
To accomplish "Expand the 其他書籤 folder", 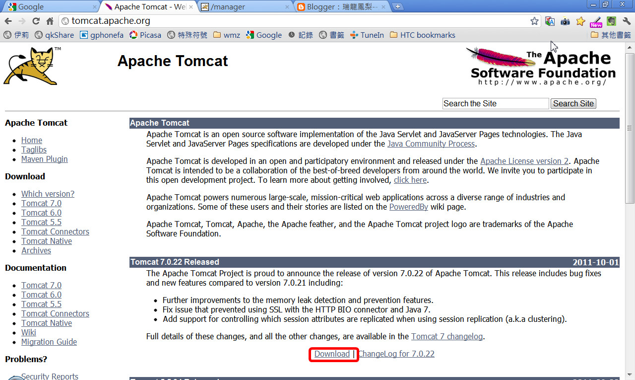I will click(x=611, y=35).
